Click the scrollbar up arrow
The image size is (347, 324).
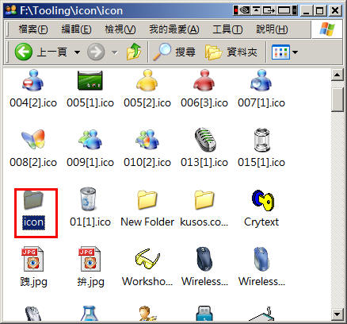tap(337, 75)
